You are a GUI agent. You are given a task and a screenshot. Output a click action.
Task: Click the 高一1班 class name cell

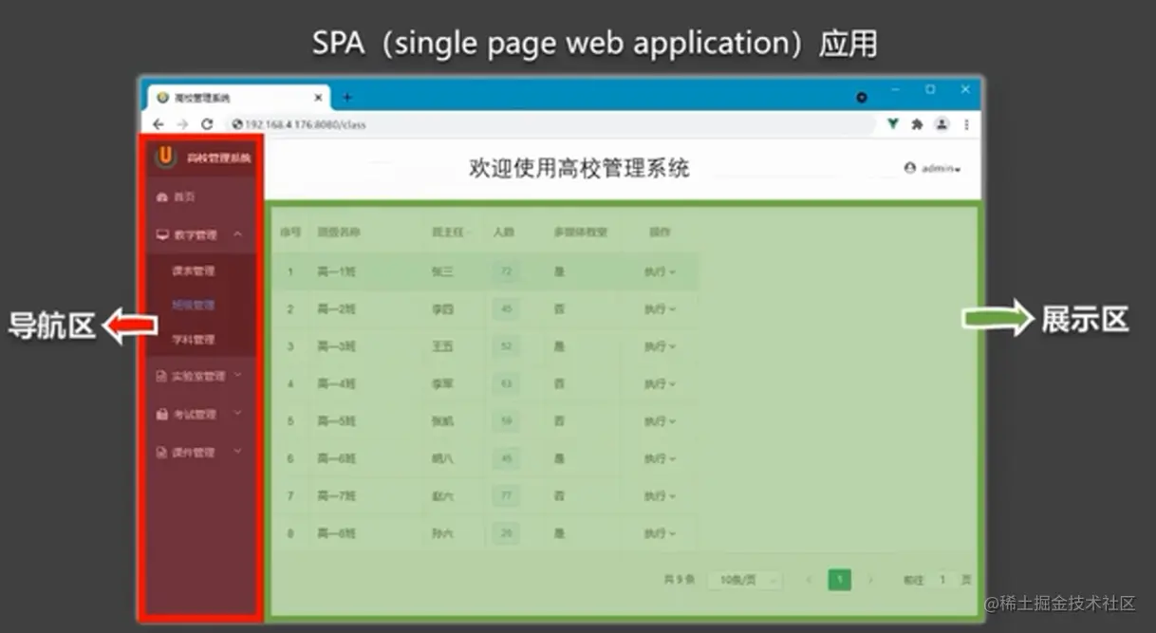pos(336,271)
